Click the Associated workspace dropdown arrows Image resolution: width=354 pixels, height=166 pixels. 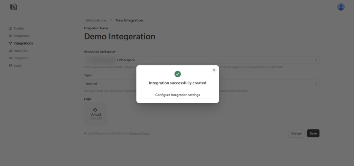coord(316,60)
